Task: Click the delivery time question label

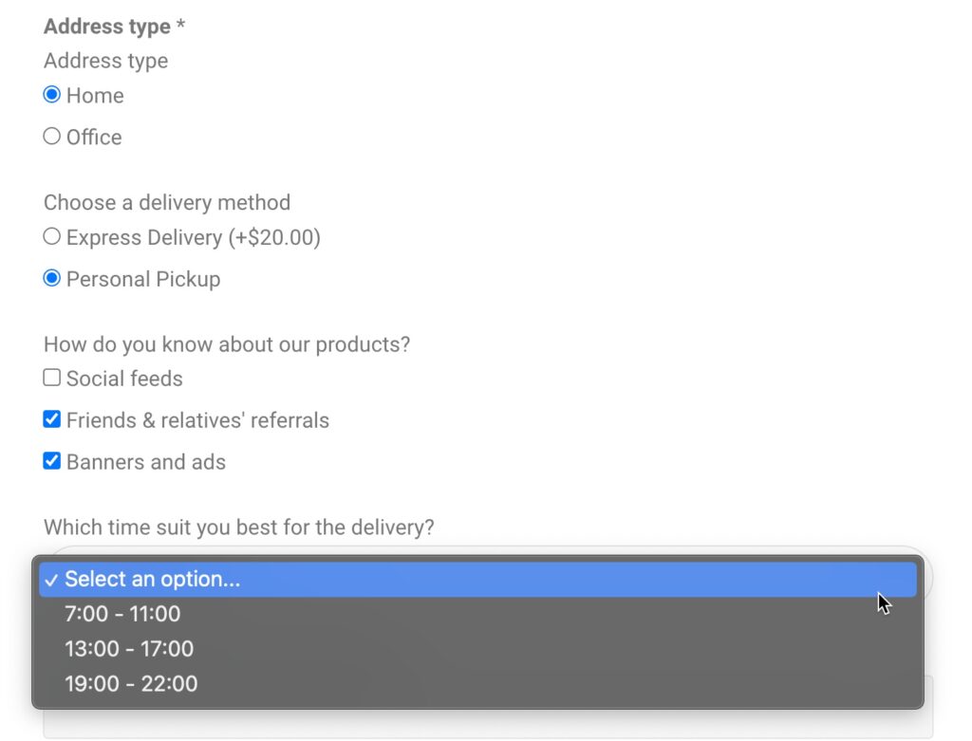Action: [x=237, y=527]
